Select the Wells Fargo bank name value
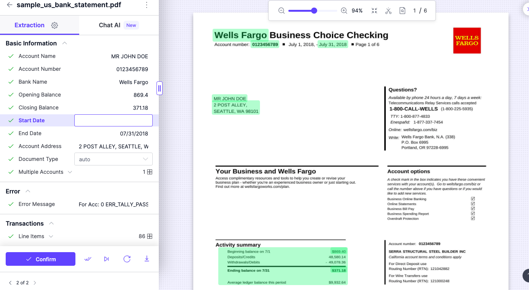Viewport: 529px width, 290px height. click(x=133, y=82)
